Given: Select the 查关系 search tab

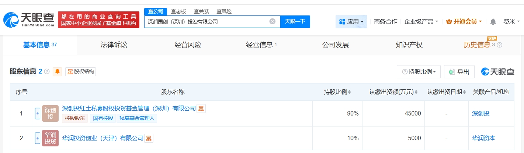Looking at the screenshot, I should (201, 11).
